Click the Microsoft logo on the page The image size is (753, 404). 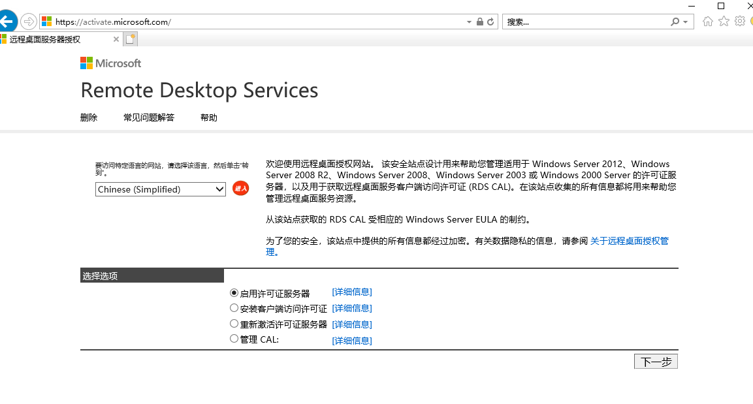pyautogui.click(x=111, y=63)
